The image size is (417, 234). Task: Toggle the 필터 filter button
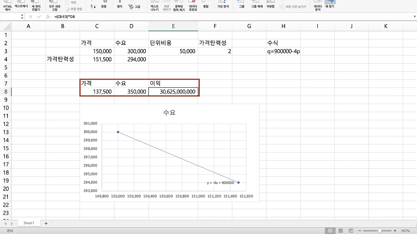pyautogui.click(x=120, y=5)
